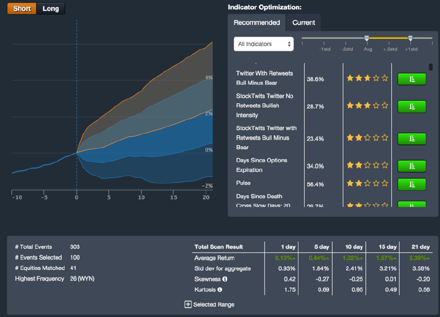
Task: Click green button for StockTwits Bullish Intensity row
Action: (x=411, y=105)
